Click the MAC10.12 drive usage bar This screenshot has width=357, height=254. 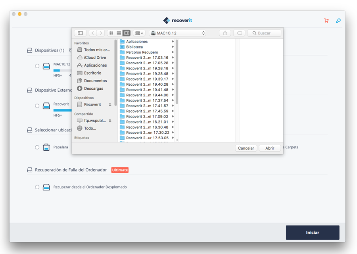point(62,71)
